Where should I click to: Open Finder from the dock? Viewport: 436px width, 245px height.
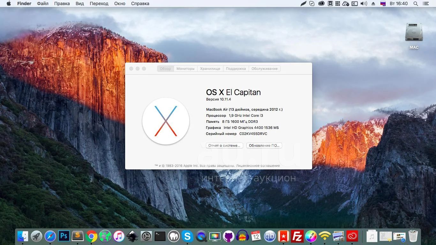pos(23,236)
